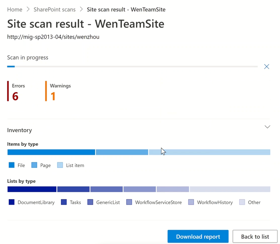The image size is (280, 244).
Task: Click the DocumentLibrary legend swatch
Action: click(x=11, y=202)
